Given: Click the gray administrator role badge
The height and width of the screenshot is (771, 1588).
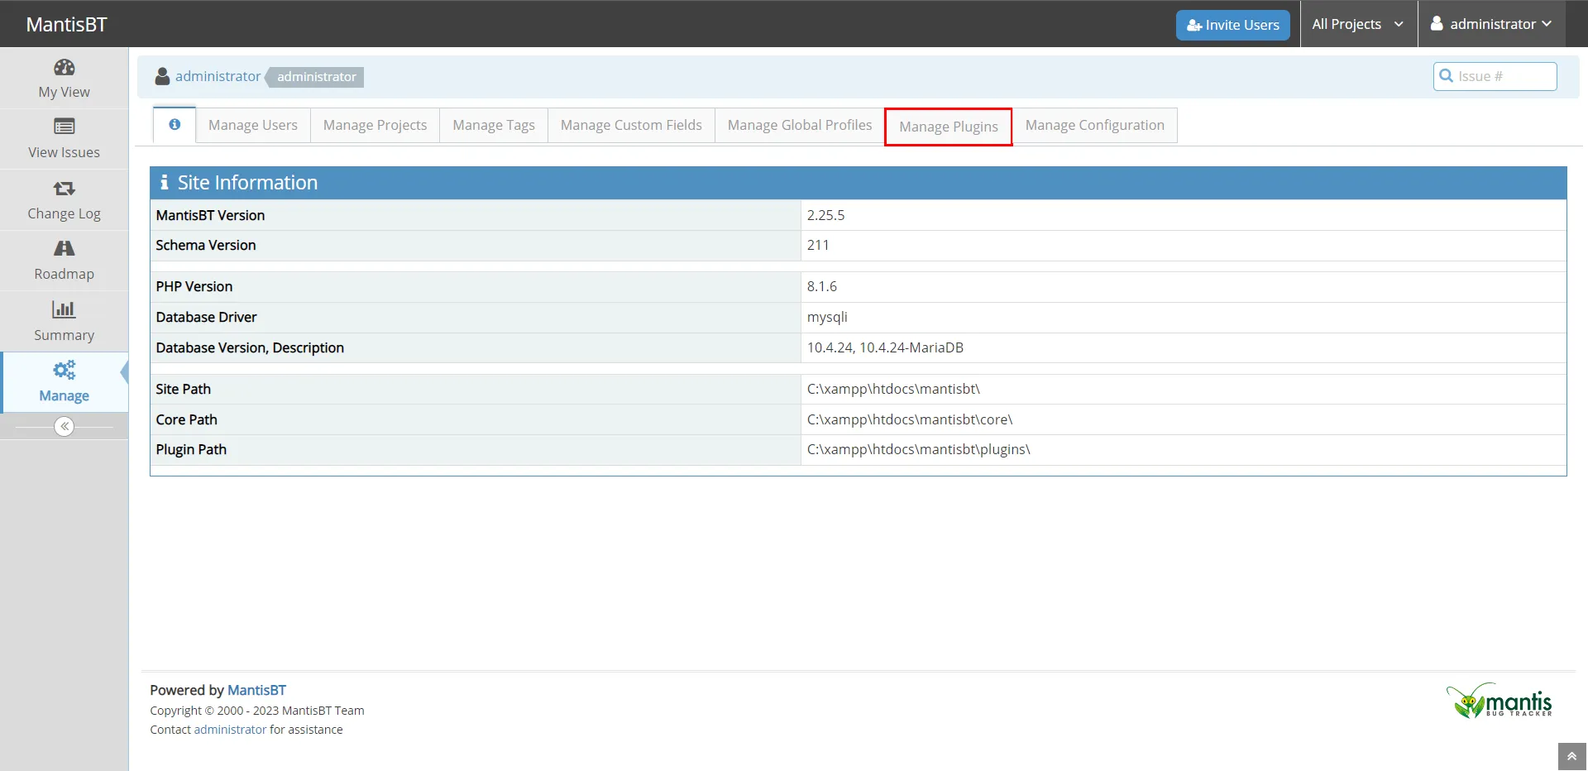Looking at the screenshot, I should 315,77.
